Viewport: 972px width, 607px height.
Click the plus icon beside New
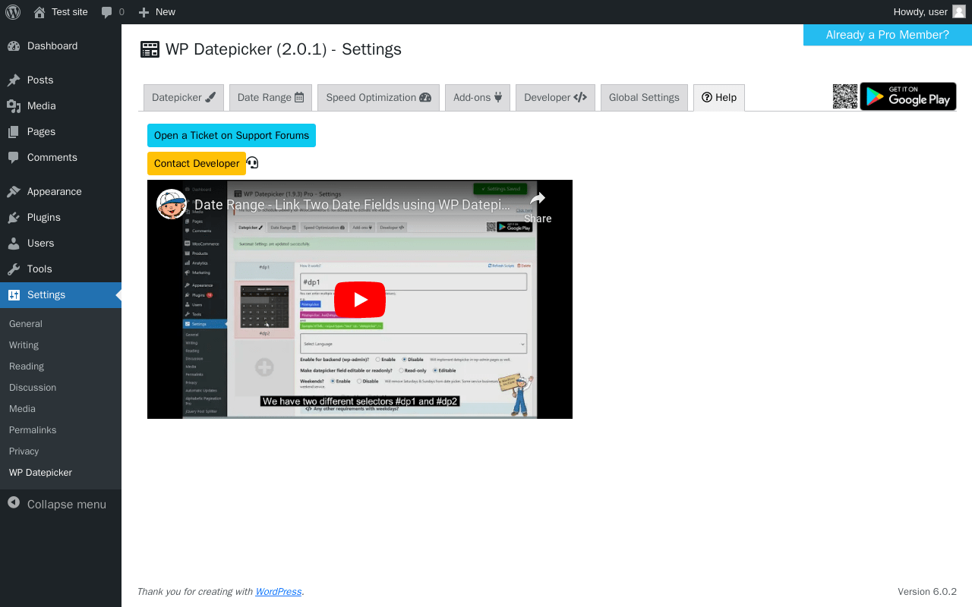(144, 12)
